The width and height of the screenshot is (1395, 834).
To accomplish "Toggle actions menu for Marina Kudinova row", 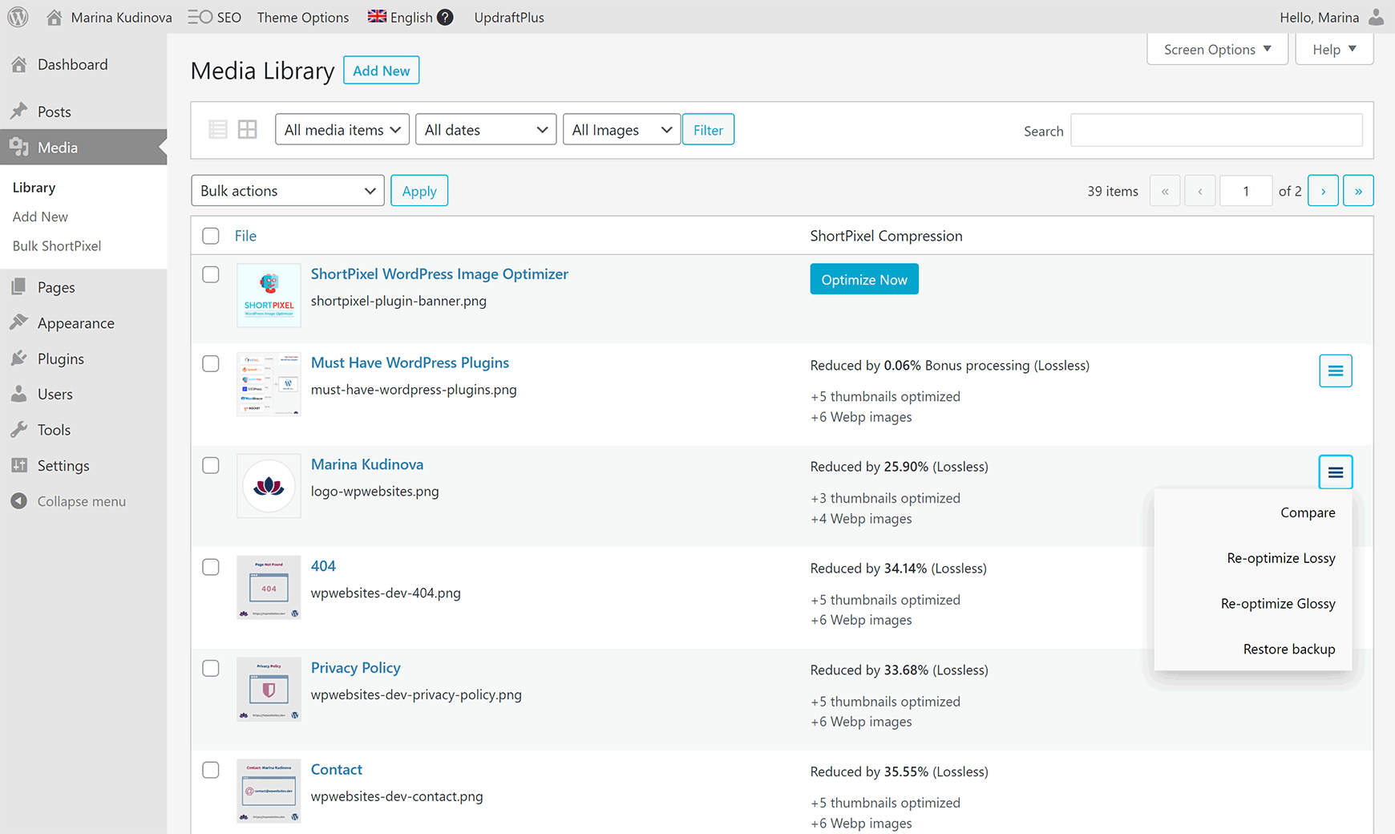I will [x=1336, y=472].
